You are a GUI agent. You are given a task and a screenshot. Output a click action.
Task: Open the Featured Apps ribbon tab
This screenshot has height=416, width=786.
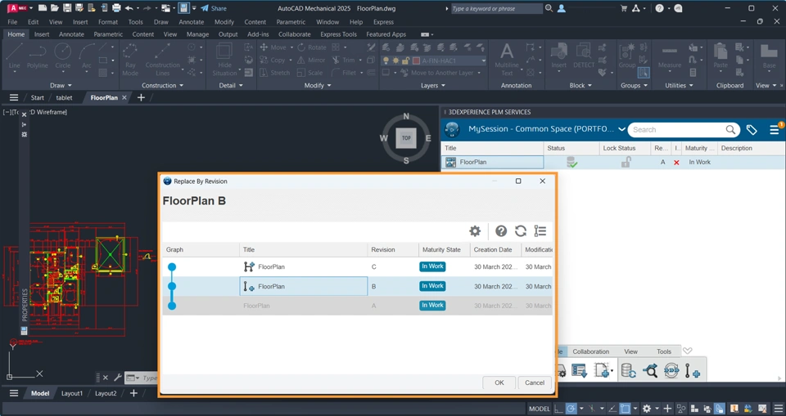tap(386, 34)
